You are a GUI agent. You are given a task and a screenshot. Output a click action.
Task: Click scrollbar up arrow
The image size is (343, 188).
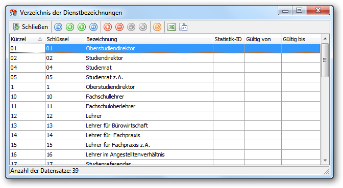(325, 39)
